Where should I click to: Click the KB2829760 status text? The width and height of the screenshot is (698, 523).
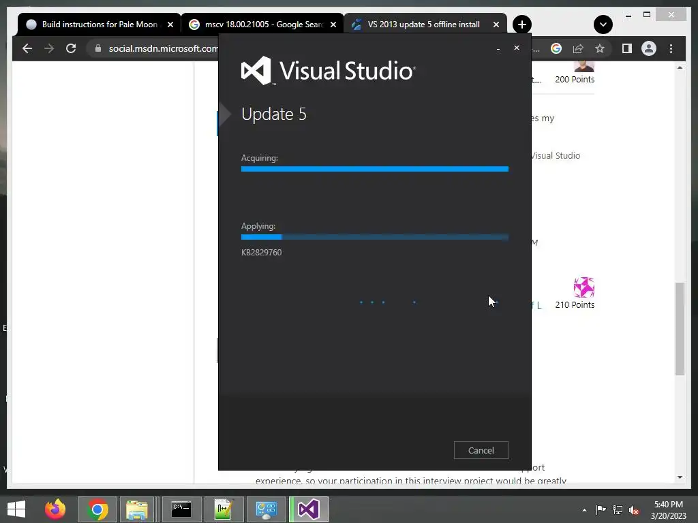click(261, 252)
